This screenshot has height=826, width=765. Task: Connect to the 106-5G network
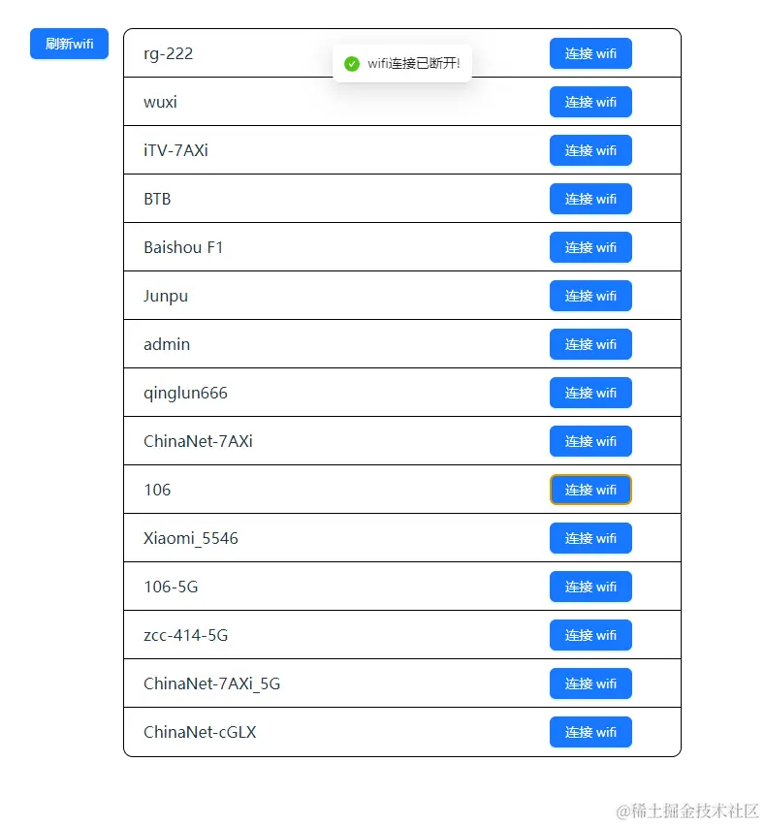click(x=590, y=587)
